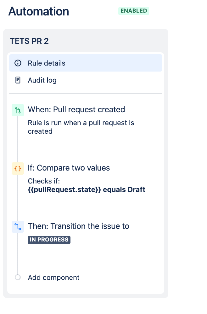
Task: Click the empty circle beside Add component
Action: pos(18,277)
